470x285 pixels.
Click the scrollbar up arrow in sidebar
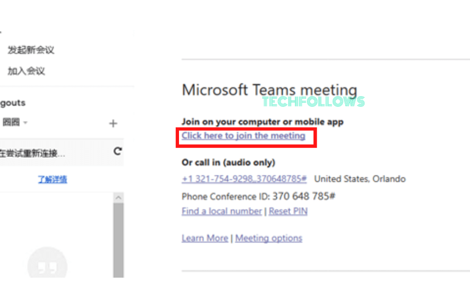(118, 197)
